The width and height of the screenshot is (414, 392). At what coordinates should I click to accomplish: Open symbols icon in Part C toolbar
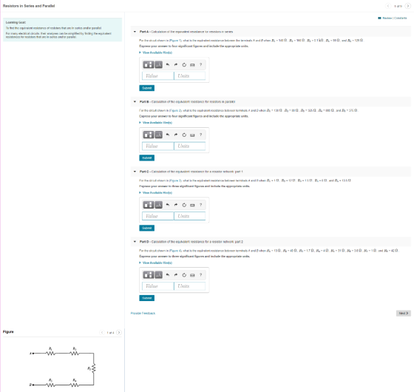click(x=159, y=205)
